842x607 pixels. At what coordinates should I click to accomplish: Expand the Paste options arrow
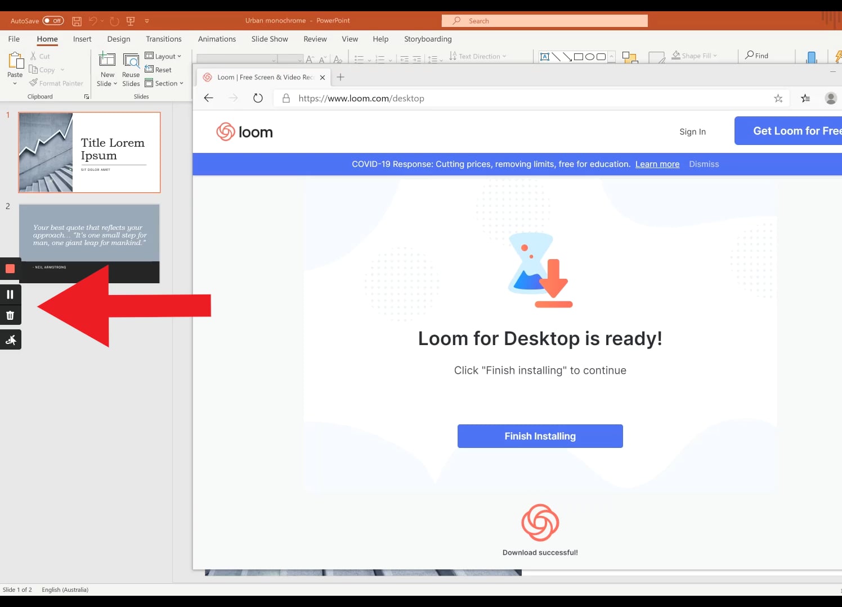pyautogui.click(x=15, y=83)
